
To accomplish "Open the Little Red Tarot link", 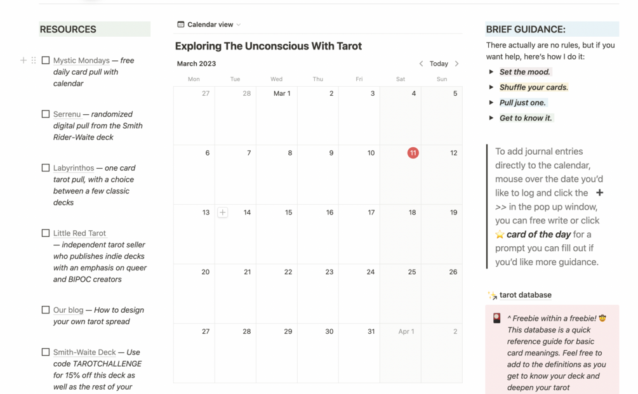I will tap(79, 233).
